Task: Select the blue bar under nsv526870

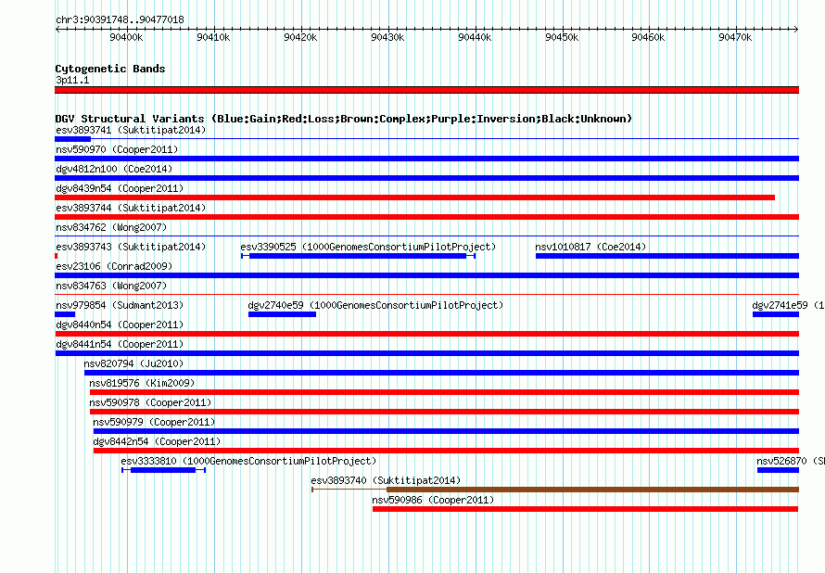Action: tap(778, 470)
